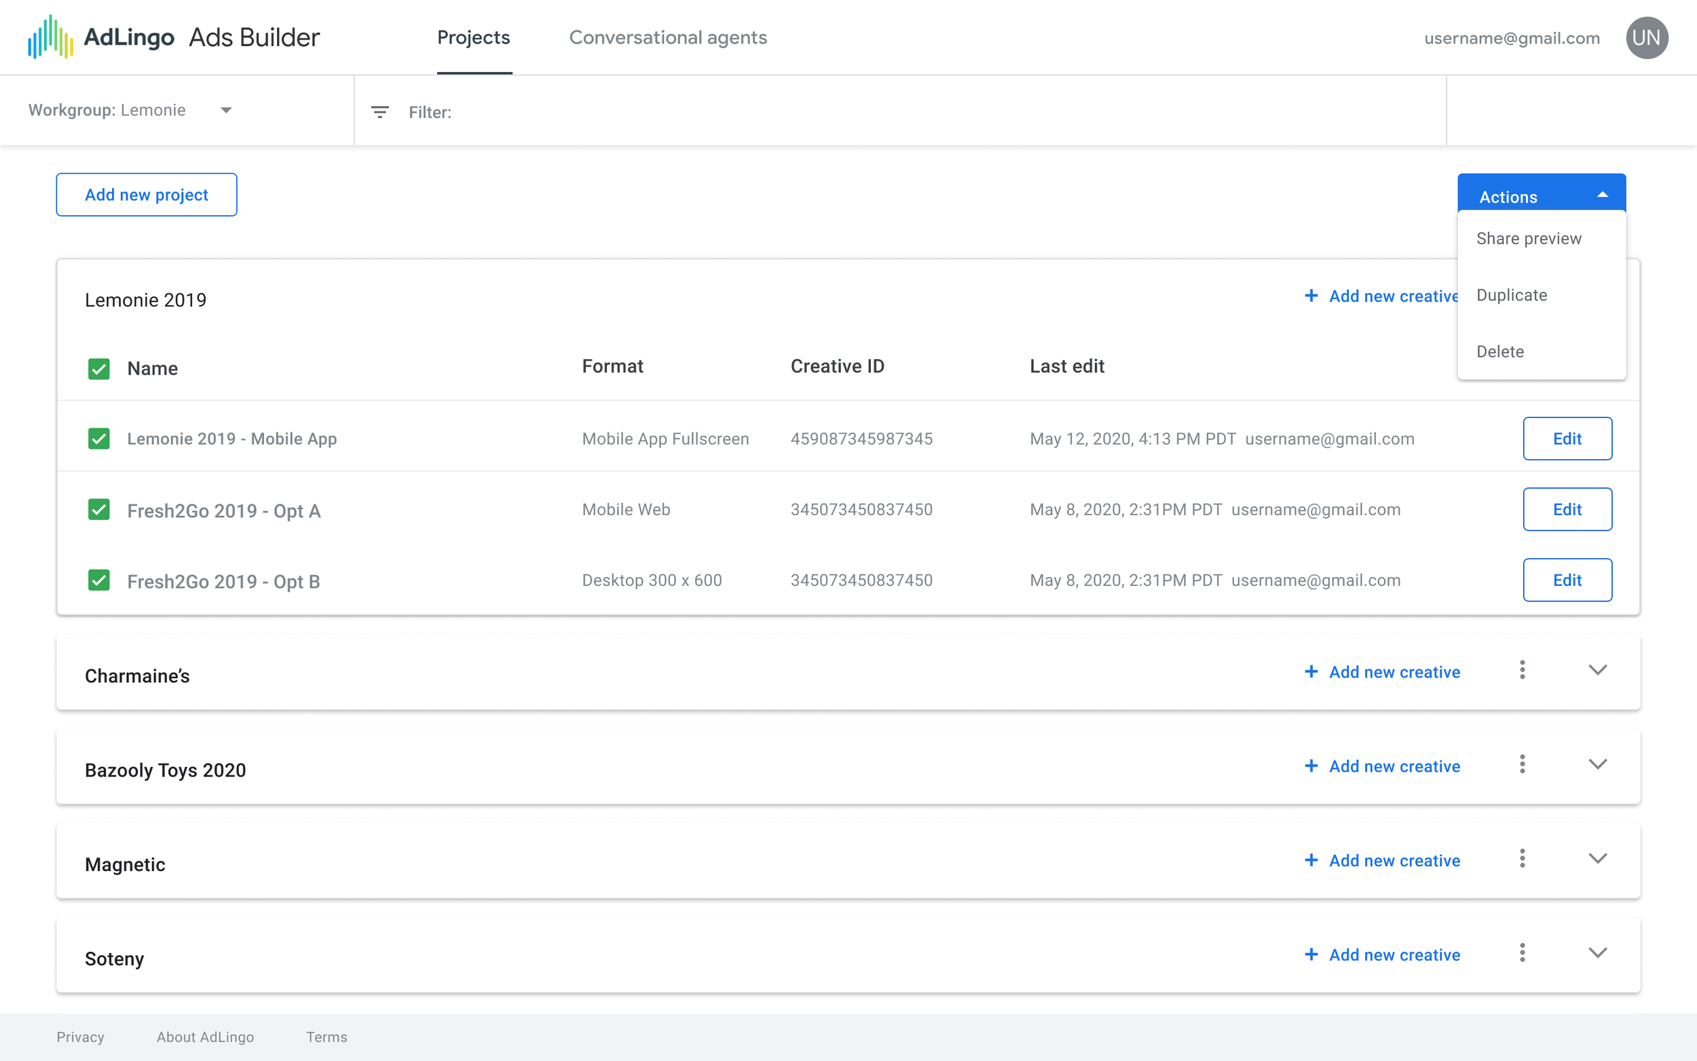Expand the Charmaine's project chevron

click(1597, 670)
